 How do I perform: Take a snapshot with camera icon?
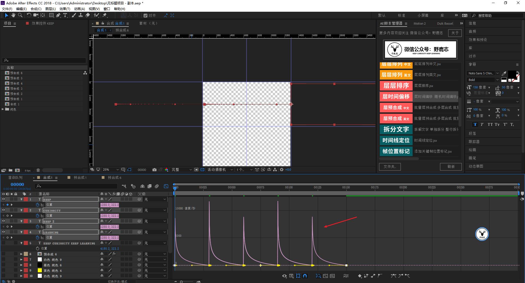(x=154, y=170)
